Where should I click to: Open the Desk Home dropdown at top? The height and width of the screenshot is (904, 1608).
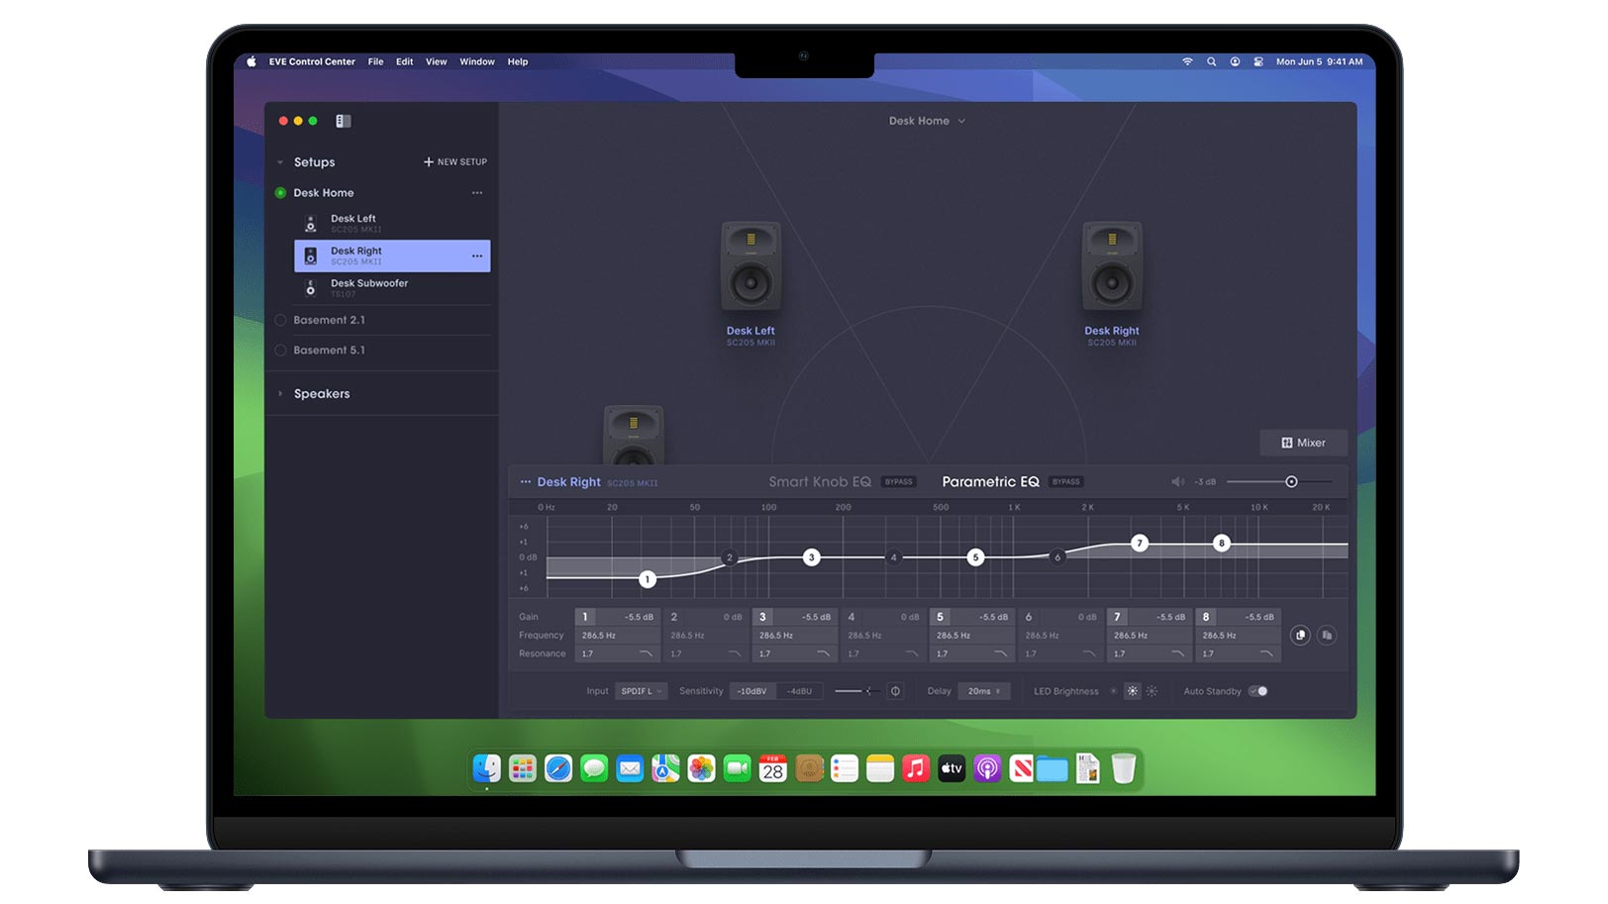point(927,121)
